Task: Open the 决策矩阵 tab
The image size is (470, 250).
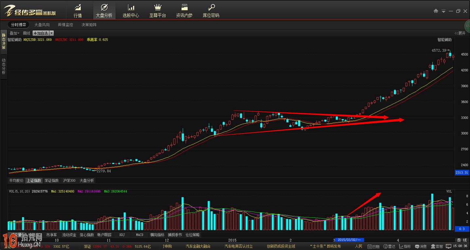Action: [x=89, y=25]
